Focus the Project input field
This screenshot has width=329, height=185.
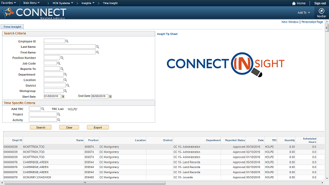point(43,114)
